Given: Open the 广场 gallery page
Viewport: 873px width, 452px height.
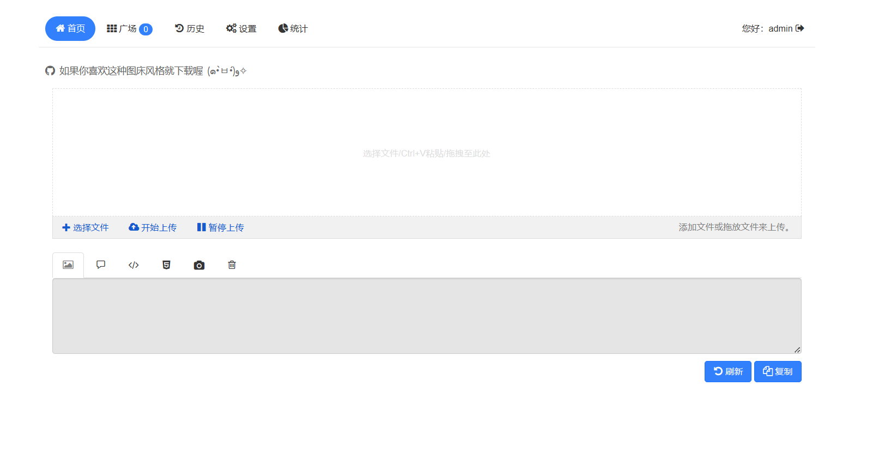Looking at the screenshot, I should [129, 28].
